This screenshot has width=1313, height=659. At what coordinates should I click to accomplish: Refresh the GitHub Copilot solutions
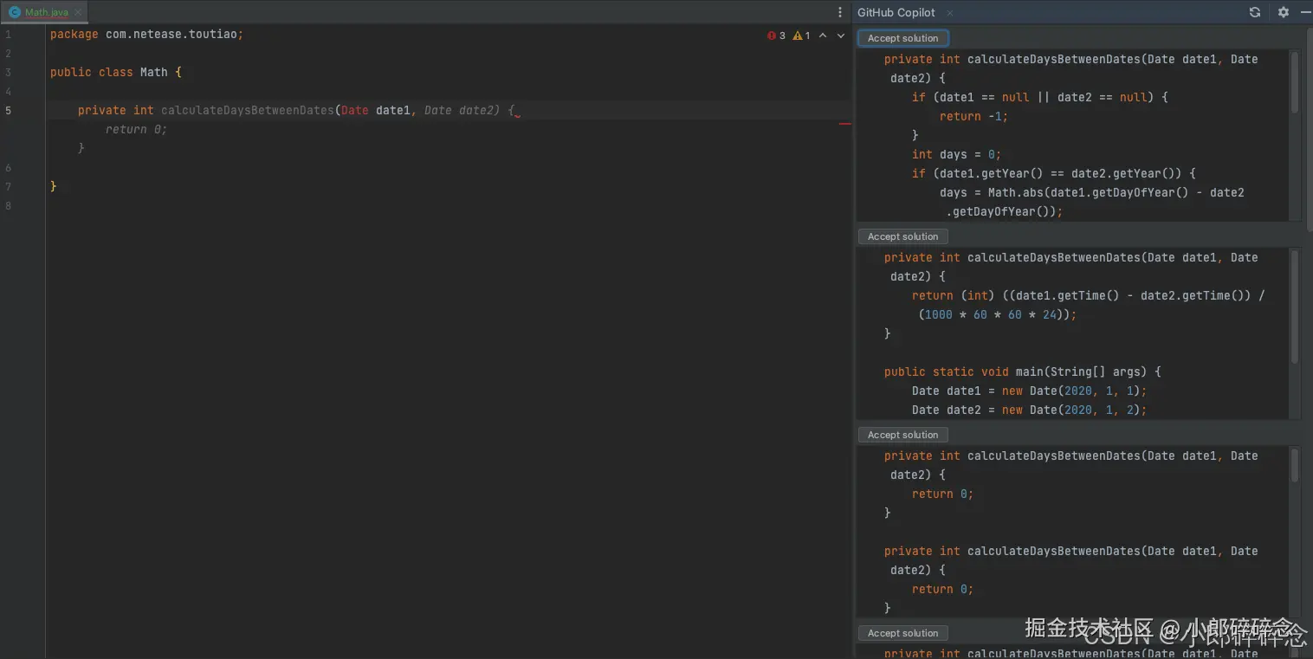pos(1254,12)
